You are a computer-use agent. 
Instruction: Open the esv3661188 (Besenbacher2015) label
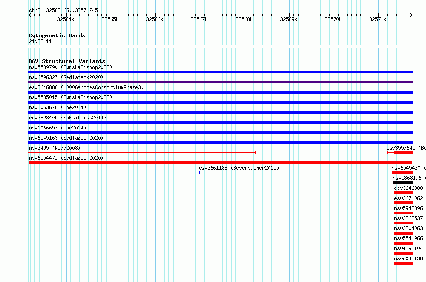(239, 168)
